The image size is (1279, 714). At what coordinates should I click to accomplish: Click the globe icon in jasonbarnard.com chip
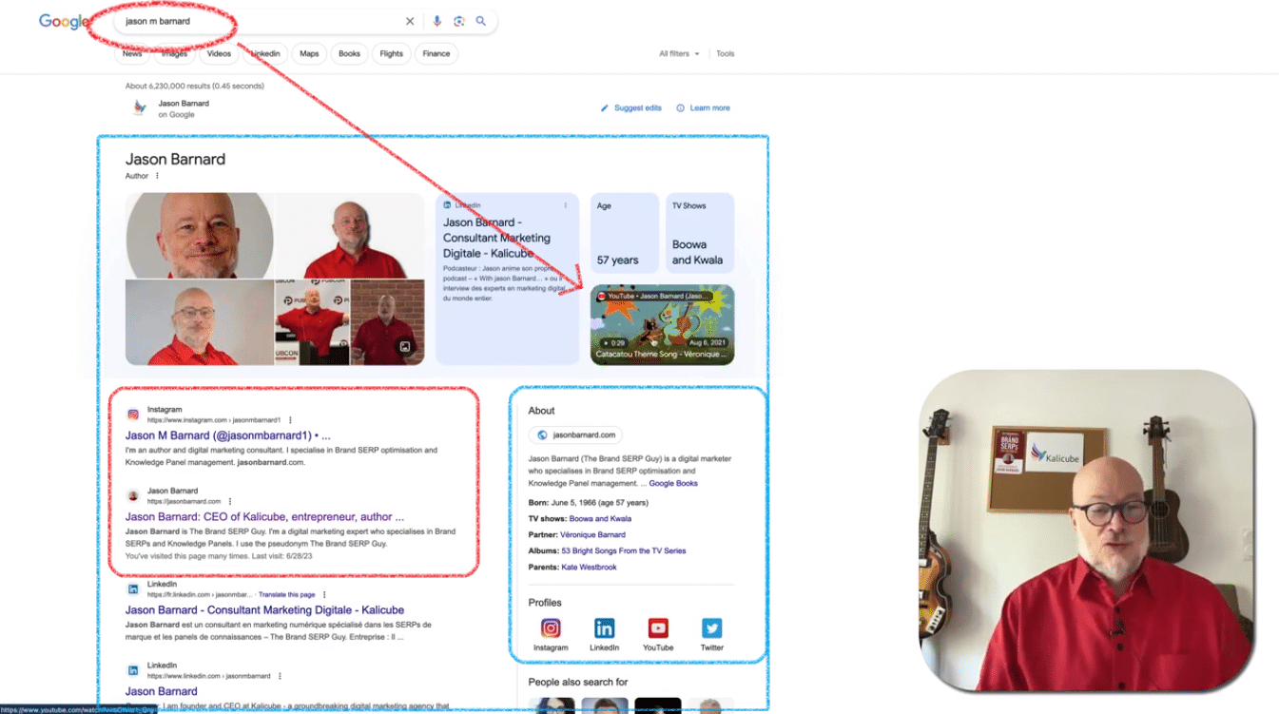click(x=542, y=435)
